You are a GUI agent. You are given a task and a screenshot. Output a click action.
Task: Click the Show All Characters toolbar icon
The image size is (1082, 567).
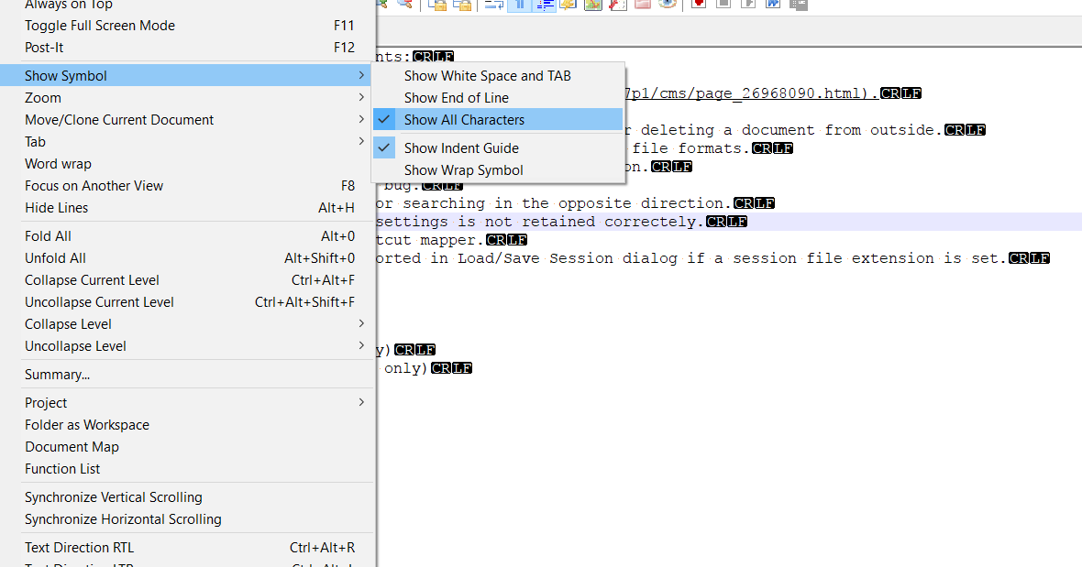pyautogui.click(x=518, y=5)
